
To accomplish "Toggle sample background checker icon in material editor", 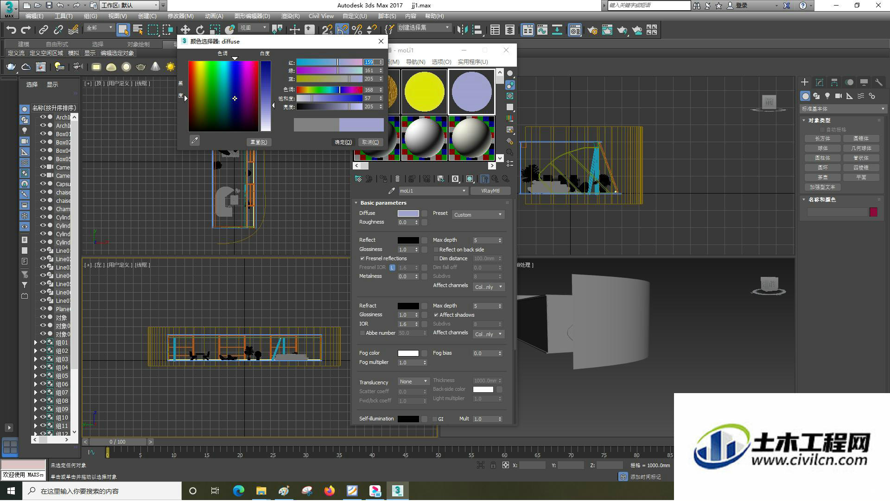I will pyautogui.click(x=510, y=96).
